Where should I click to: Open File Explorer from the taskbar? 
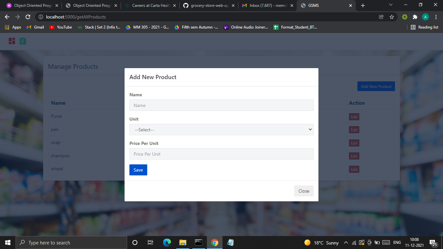point(183,242)
